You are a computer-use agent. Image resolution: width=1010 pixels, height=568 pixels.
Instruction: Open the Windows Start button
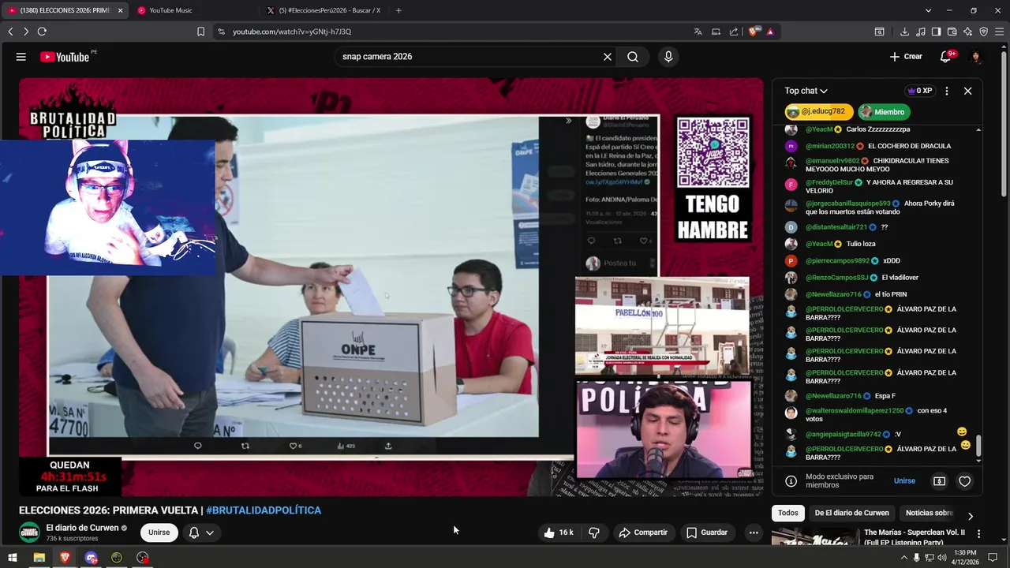pos(13,558)
